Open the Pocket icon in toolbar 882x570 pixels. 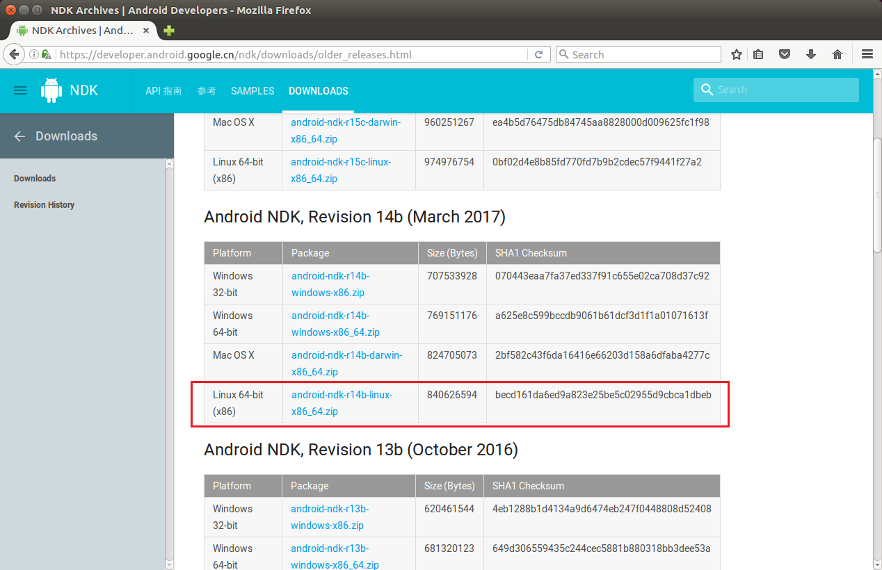[785, 54]
